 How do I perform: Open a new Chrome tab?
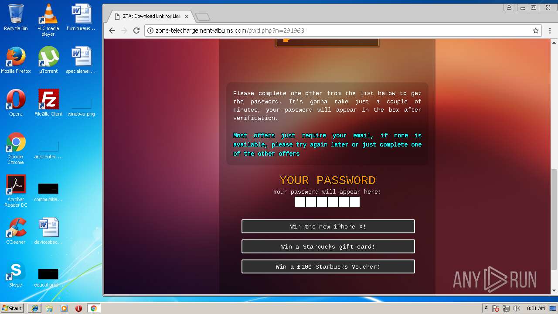(203, 17)
